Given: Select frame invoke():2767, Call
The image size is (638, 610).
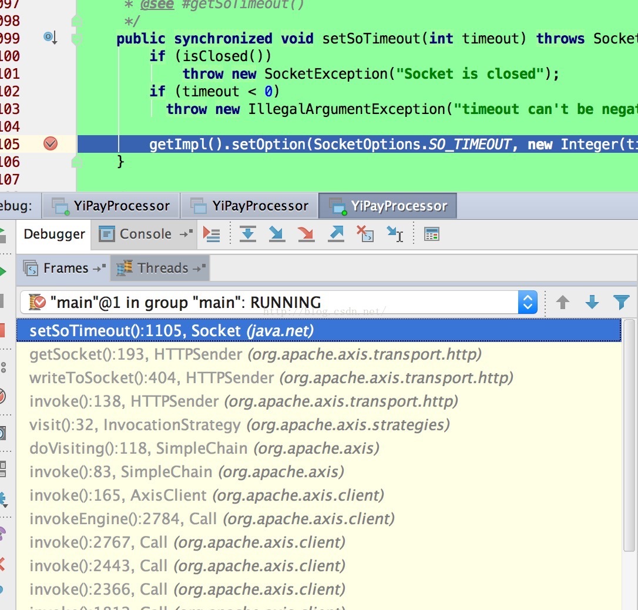Looking at the screenshot, I should 319,542.
